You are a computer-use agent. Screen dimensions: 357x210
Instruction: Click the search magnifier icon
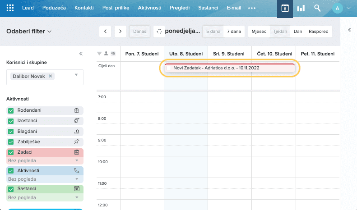coord(317,8)
